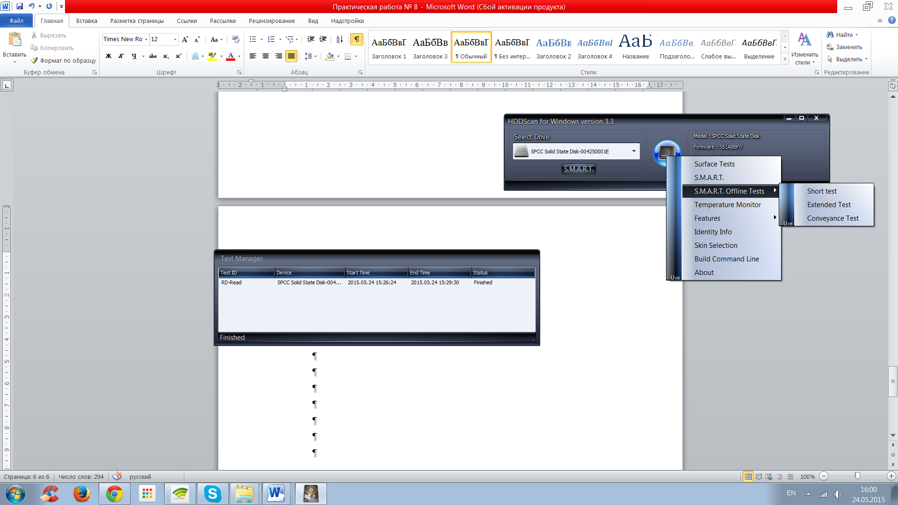Click the Shrink Font icon

(197, 39)
